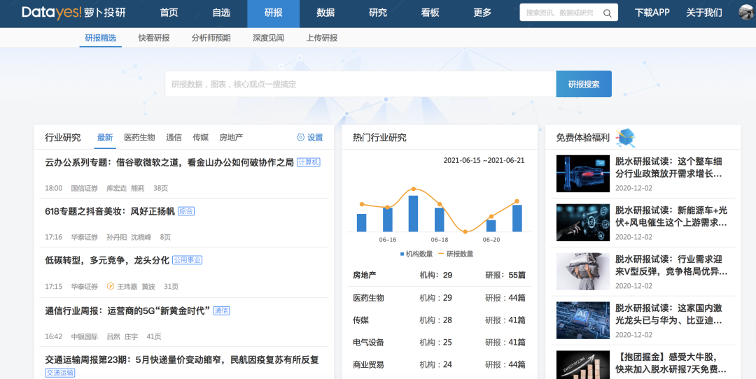Click the blue cube icon beside 免费体验福利

626,138
